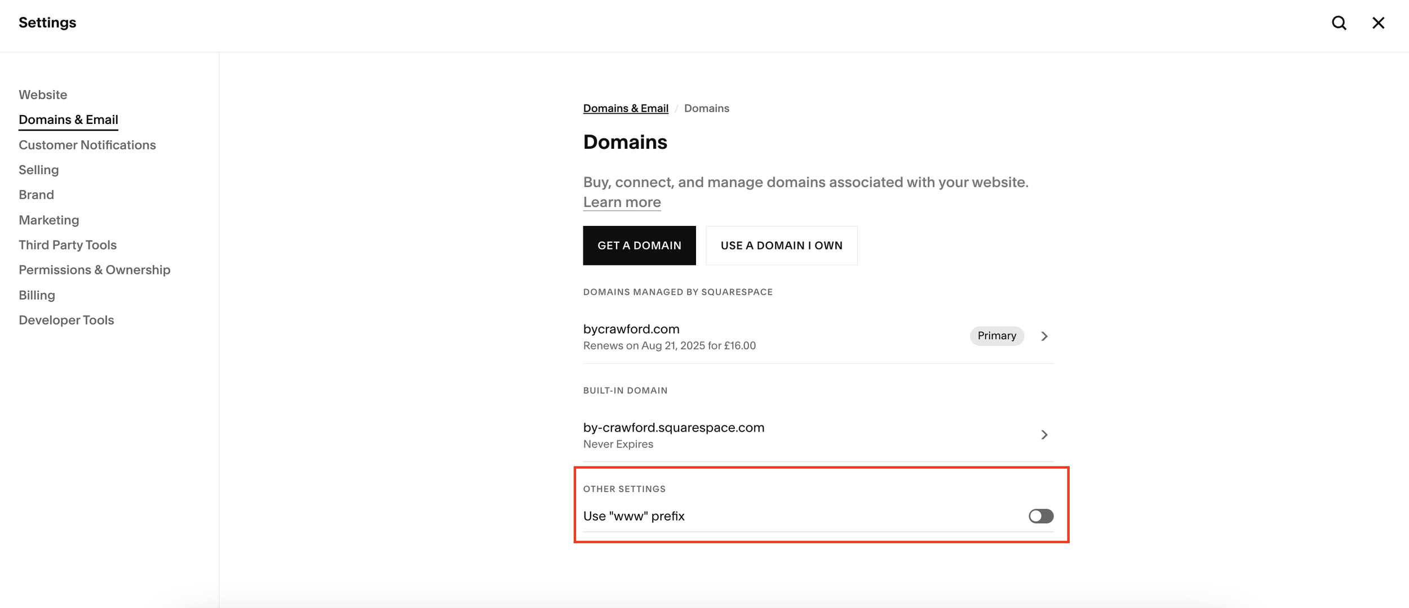Open Developer Tools settings
This screenshot has height=608, width=1409.
(67, 320)
